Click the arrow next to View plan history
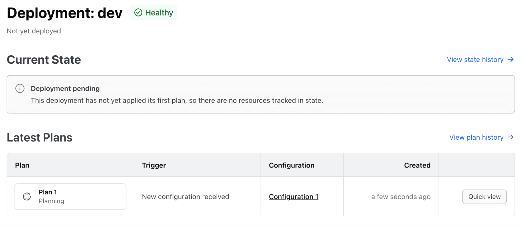The image size is (524, 227). tap(511, 137)
